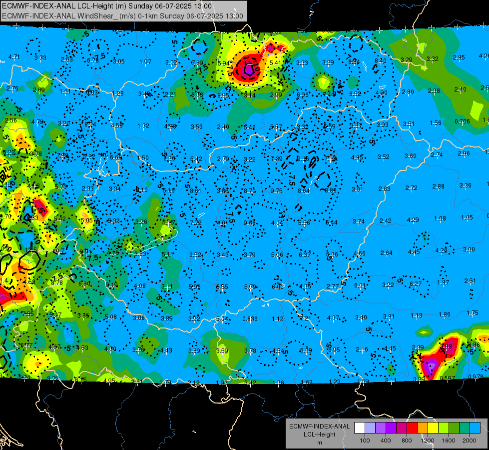The image size is (489, 450).
Task: Click the wind shear value "2.96"
Action: [464, 153]
